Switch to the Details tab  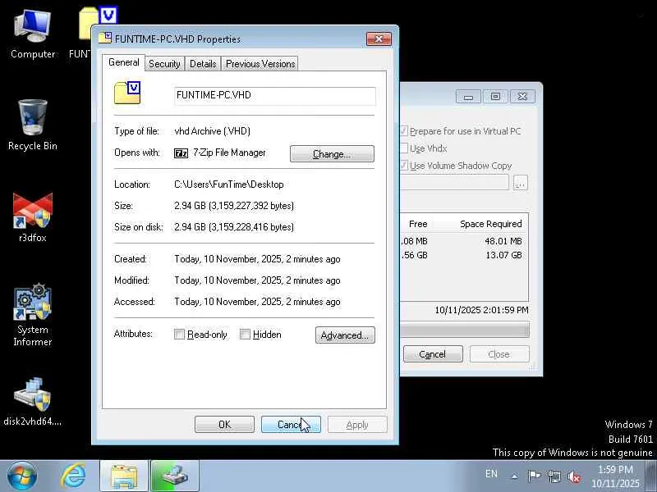(x=203, y=64)
